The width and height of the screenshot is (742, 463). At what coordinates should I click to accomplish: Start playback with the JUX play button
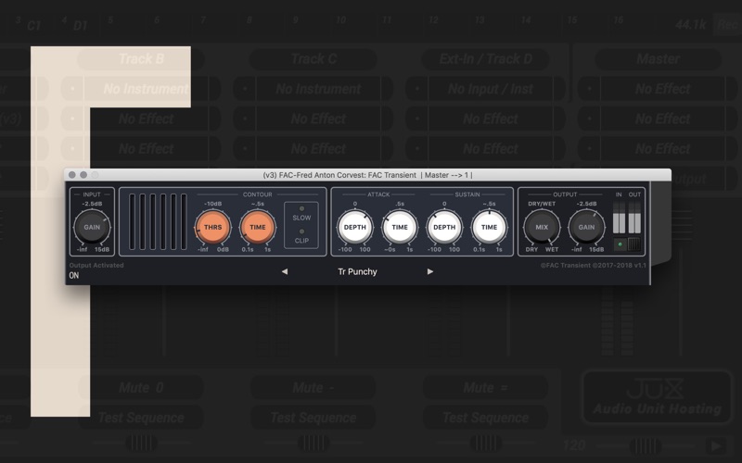[x=716, y=445]
